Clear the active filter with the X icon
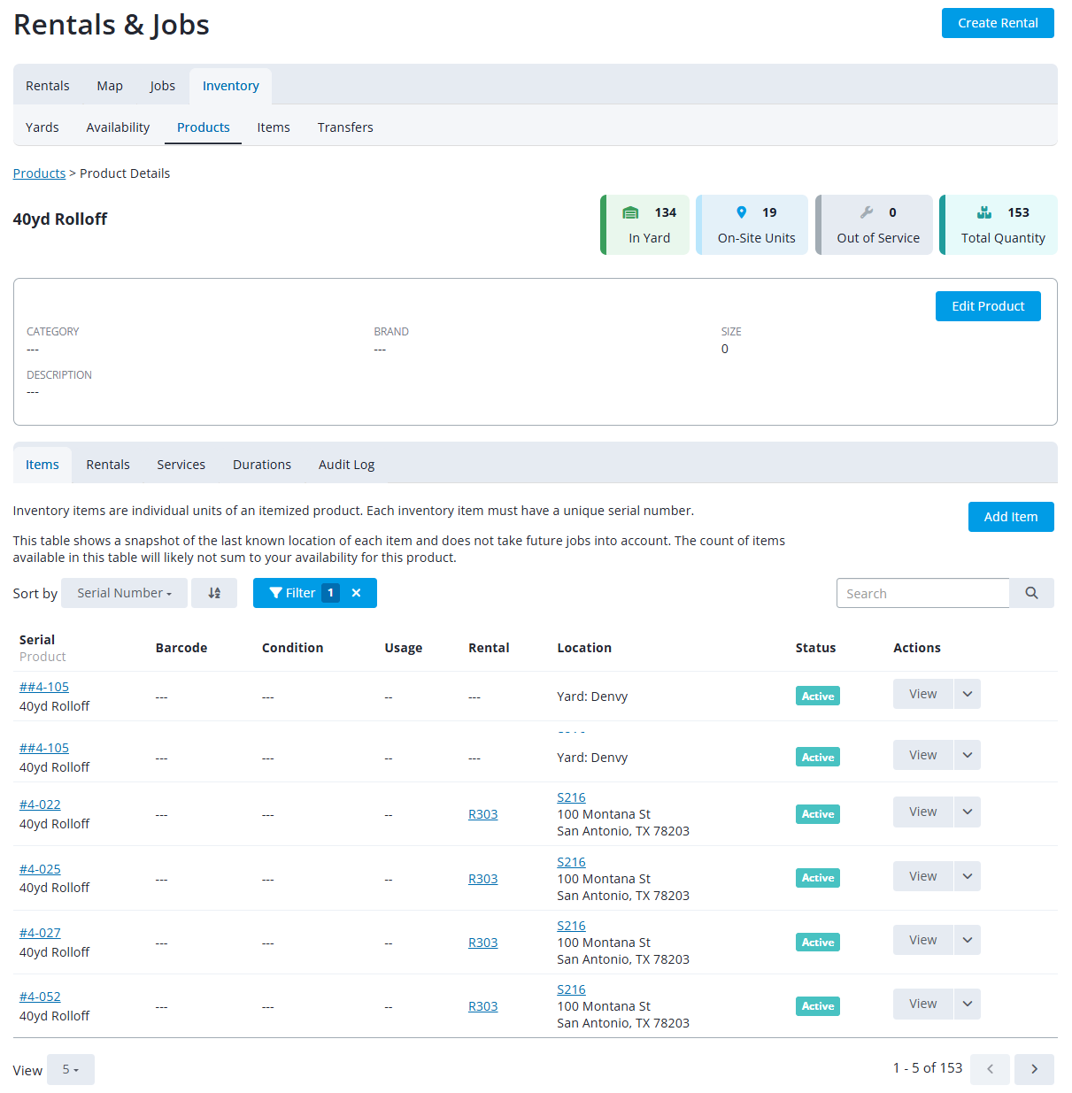1072x1093 pixels. pyautogui.click(x=356, y=593)
